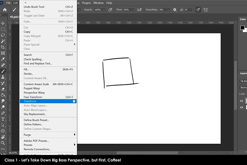Click the 66.67% zoom level field
247x165 pixels.
pyautogui.click(x=13, y=153)
